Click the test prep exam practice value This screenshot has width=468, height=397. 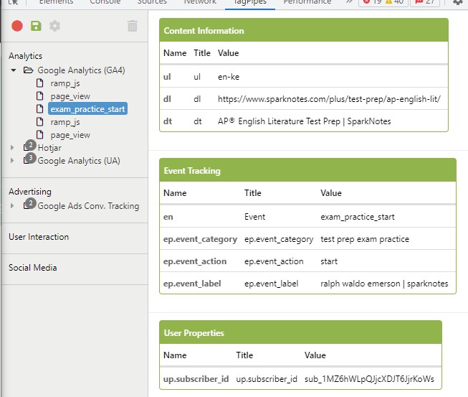tap(365, 239)
